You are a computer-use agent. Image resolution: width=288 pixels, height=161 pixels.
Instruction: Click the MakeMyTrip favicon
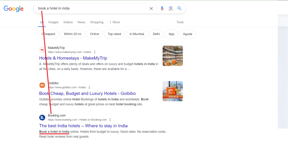click(42, 50)
